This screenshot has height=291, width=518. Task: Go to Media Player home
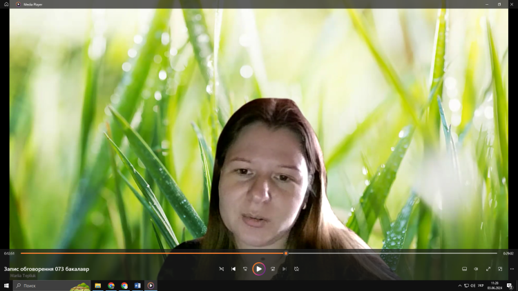(x=6, y=4)
